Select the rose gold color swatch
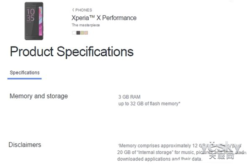Image resolution: width=251 pixels, height=165 pixels. tap(86, 33)
